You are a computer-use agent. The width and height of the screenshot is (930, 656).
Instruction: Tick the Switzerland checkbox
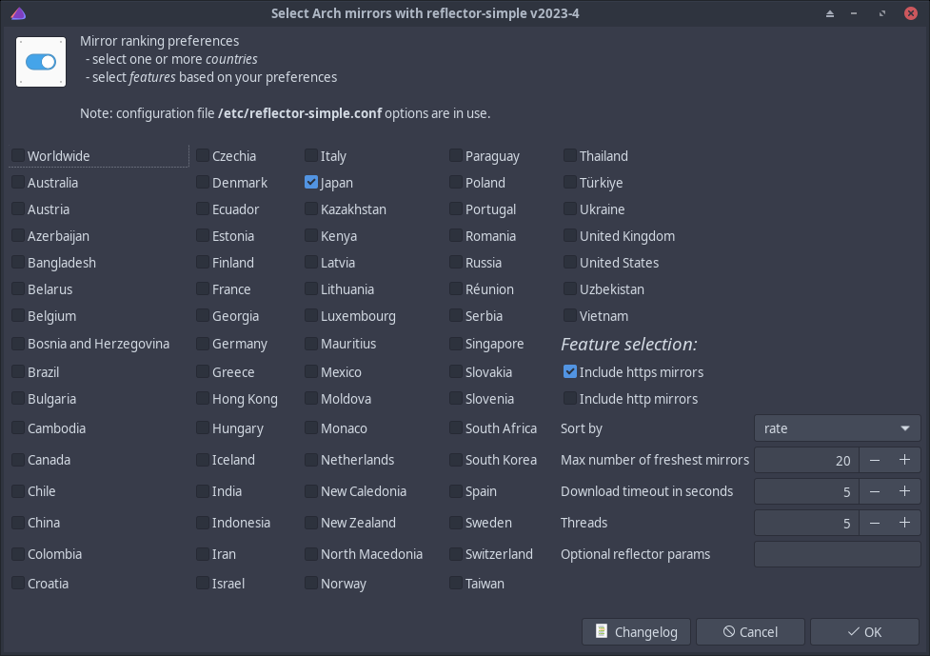[456, 554]
